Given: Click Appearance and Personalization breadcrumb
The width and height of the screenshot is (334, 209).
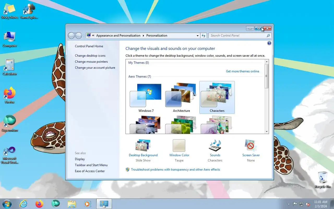Looking at the screenshot, I should (x=118, y=36).
